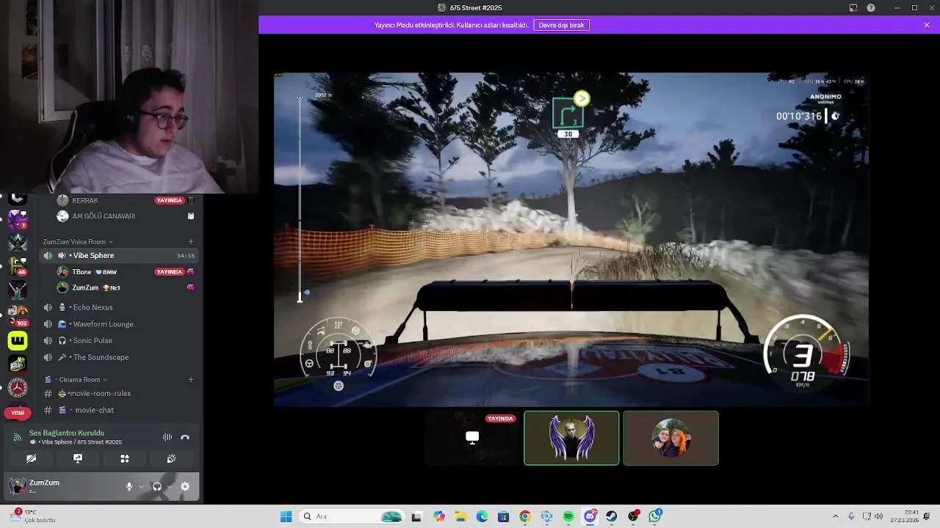This screenshot has height=528, width=940.
Task: Launch Copilot from taskbar
Action: (439, 516)
